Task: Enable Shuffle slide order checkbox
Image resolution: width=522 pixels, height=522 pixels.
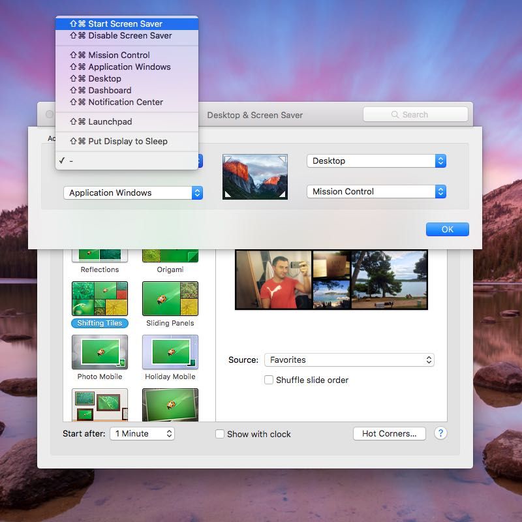Action: click(x=269, y=380)
